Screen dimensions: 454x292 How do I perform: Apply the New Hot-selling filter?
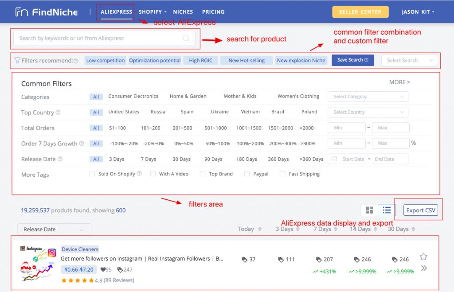pos(247,61)
